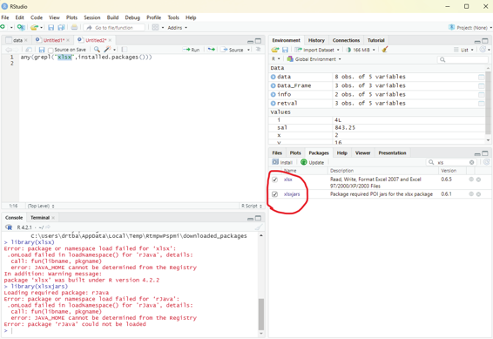Switch to the Untitled1 editor tab
This screenshot has height=339, width=493.
pyautogui.click(x=53, y=40)
